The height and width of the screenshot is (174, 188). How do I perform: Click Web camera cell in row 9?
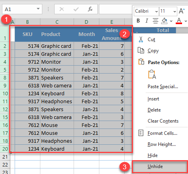[x=57, y=85]
